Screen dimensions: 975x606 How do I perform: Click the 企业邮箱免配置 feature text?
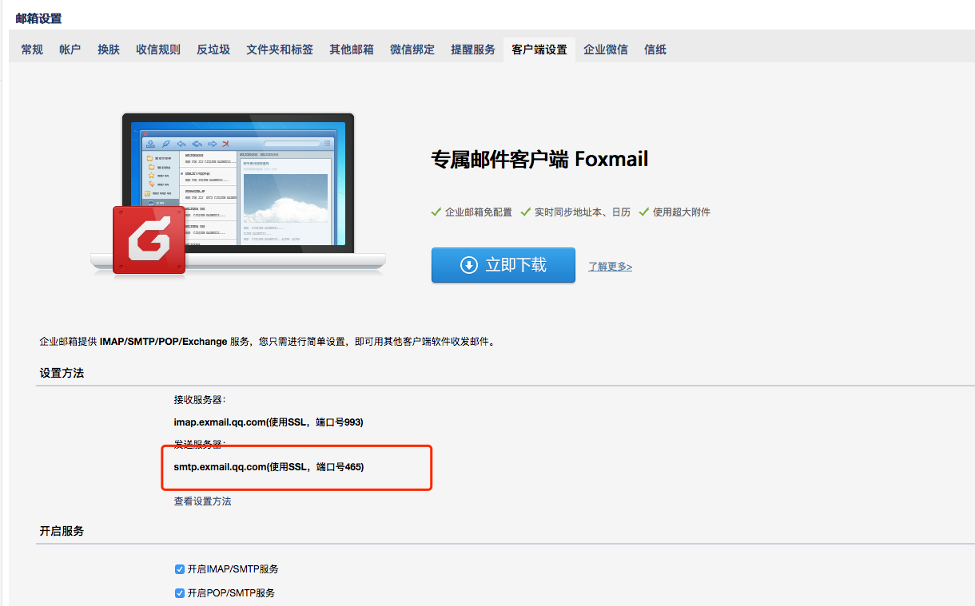coord(479,212)
